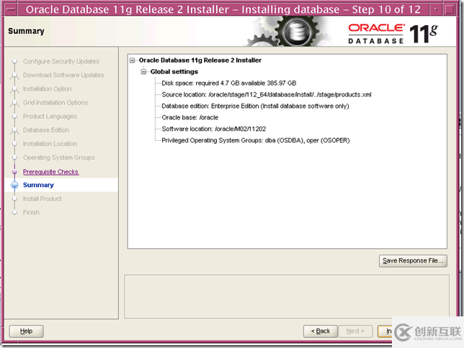Select Database Edition step
Image resolution: width=464 pixels, height=348 pixels.
46,130
